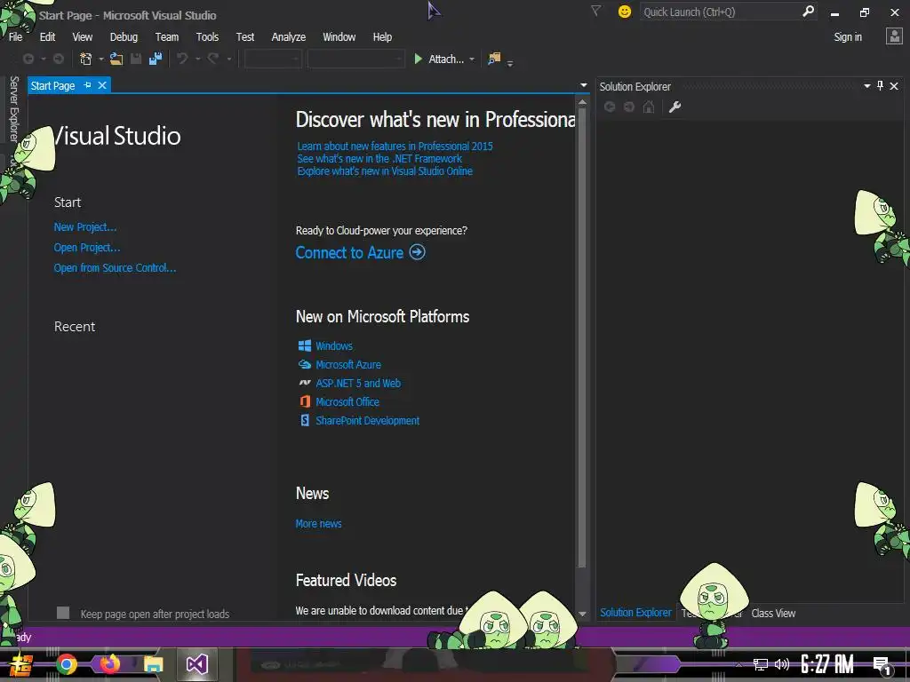Click the Start Page scroll up arrow

pyautogui.click(x=582, y=102)
